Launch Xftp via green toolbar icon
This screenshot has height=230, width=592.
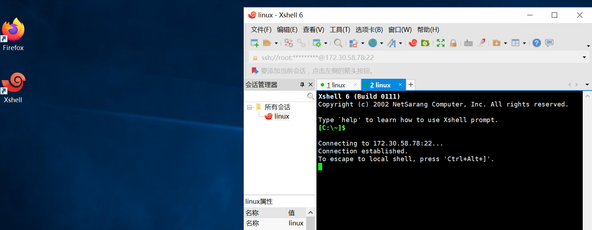425,43
